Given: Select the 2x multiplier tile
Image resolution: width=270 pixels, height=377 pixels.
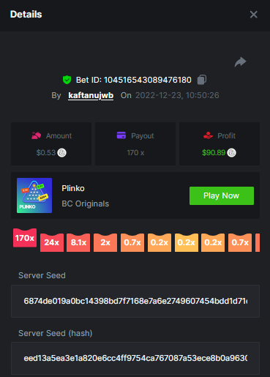Looking at the screenshot, I should [x=105, y=242].
